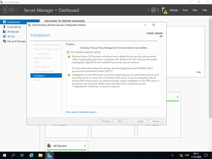Select Review Options wizard step
This screenshot has width=212, height=159.
pos(41,67)
